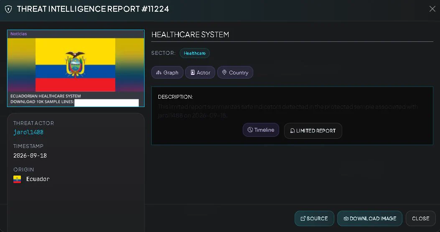This screenshot has height=232, width=440.
Task: Click the CLOSE button
Action: (x=421, y=218)
